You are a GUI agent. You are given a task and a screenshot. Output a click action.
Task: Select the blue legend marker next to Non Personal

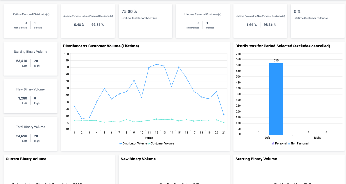(x=289, y=143)
